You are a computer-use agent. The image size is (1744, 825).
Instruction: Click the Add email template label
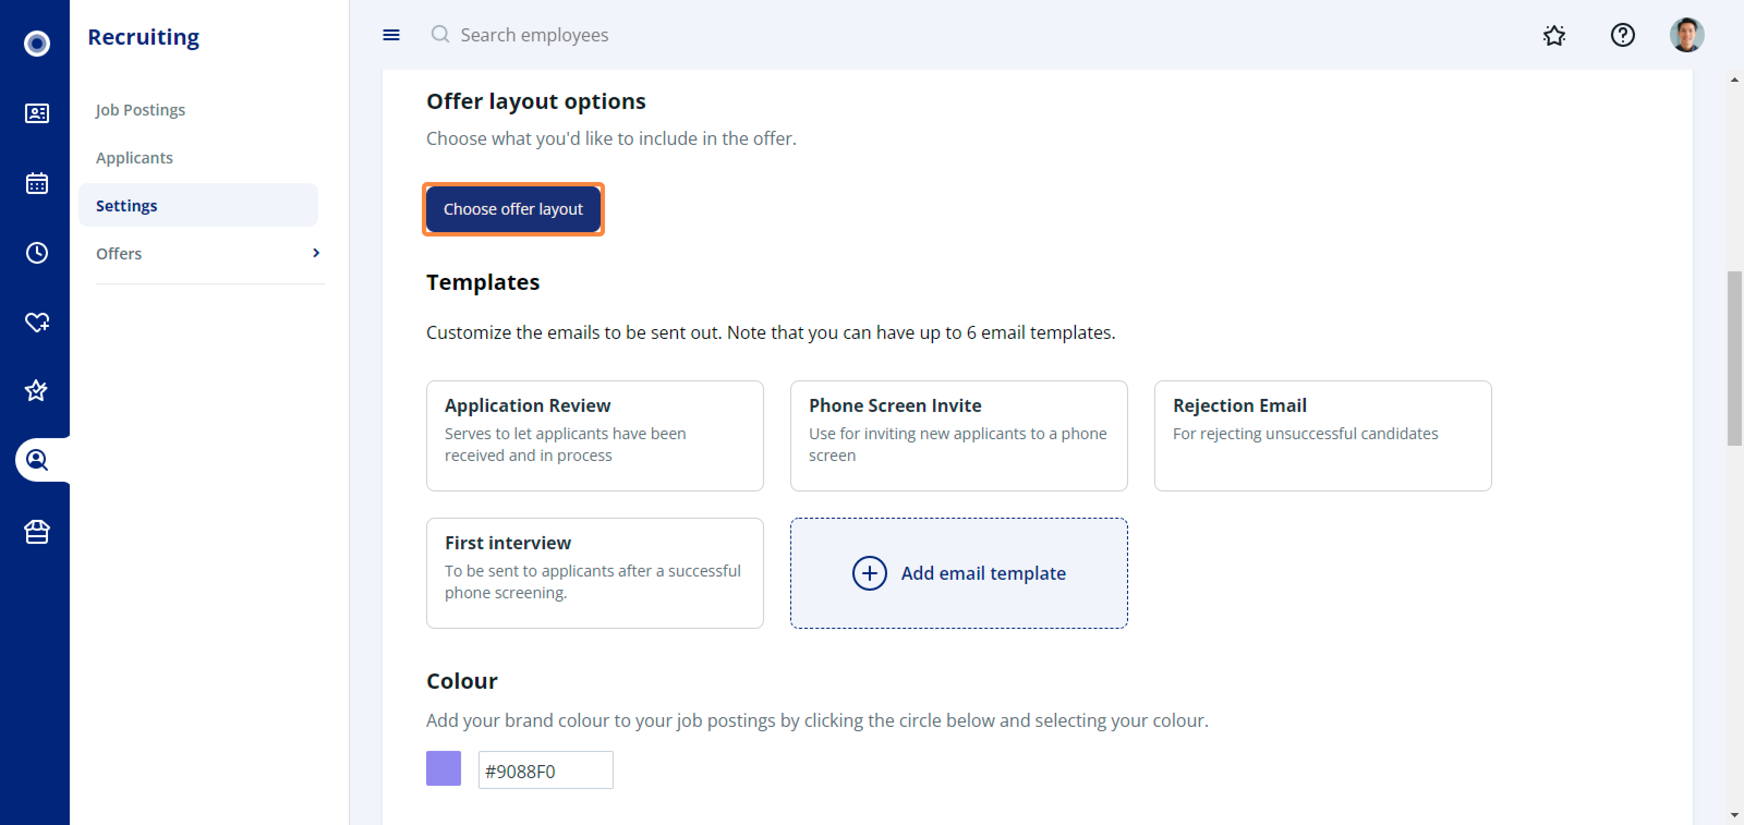(x=983, y=573)
